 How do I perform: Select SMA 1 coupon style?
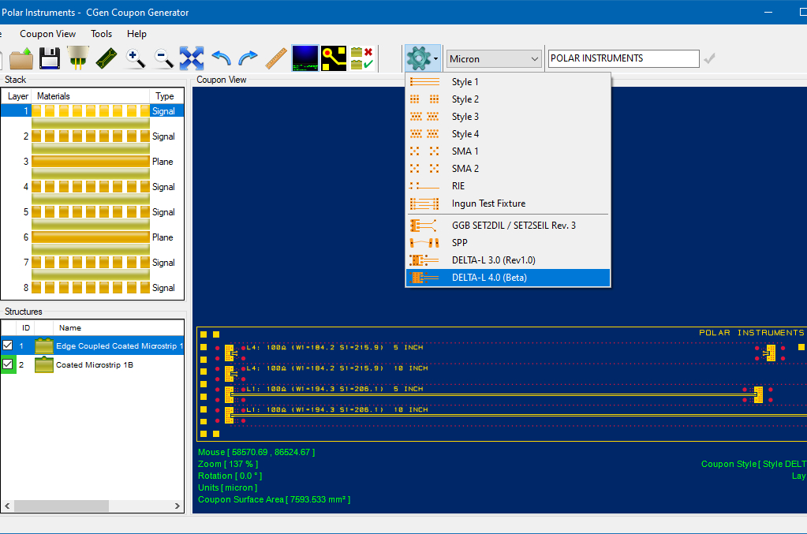(x=508, y=151)
